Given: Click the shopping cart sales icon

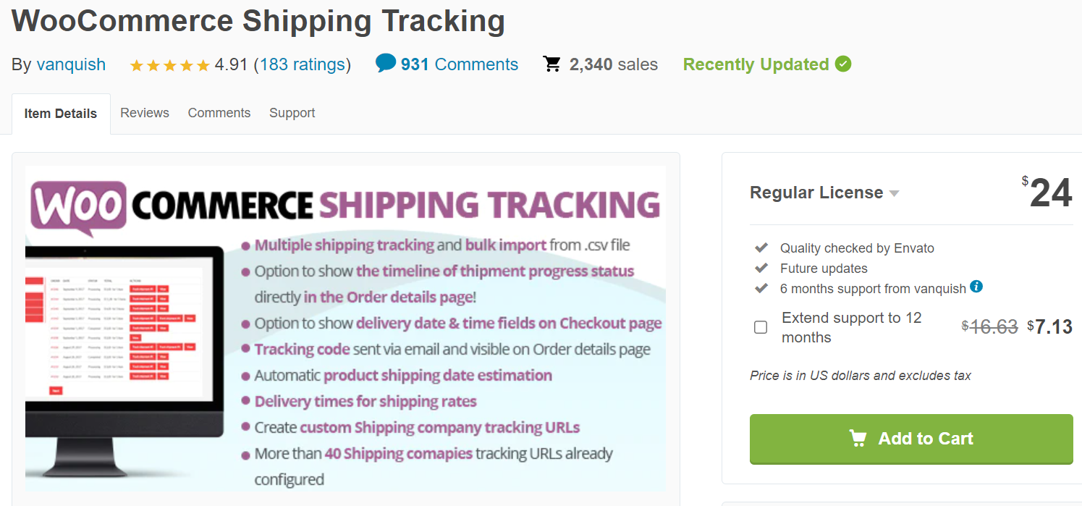Looking at the screenshot, I should tap(552, 64).
